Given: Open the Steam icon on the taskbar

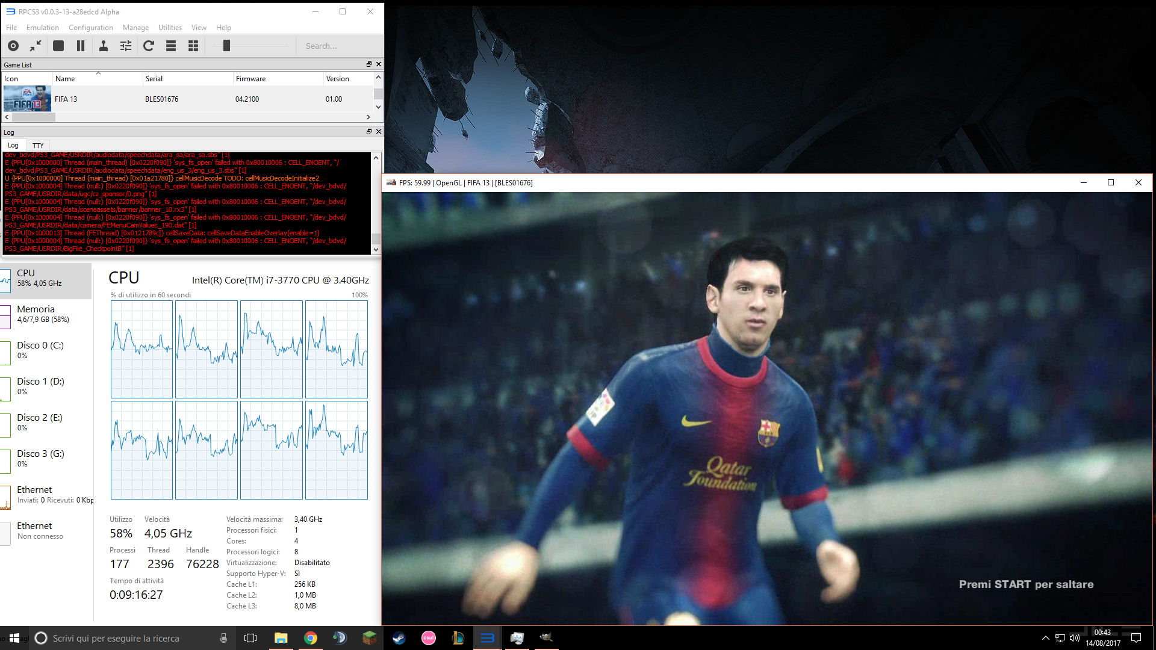Looking at the screenshot, I should 399,638.
